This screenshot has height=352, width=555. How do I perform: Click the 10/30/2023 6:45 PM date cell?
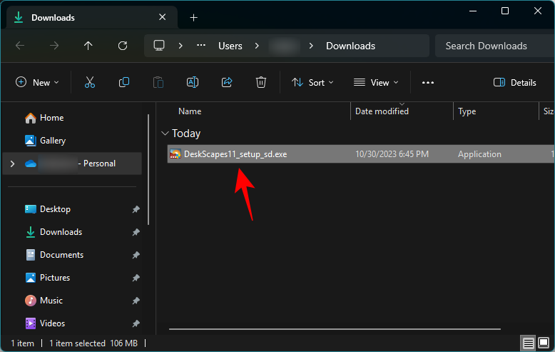(x=392, y=154)
